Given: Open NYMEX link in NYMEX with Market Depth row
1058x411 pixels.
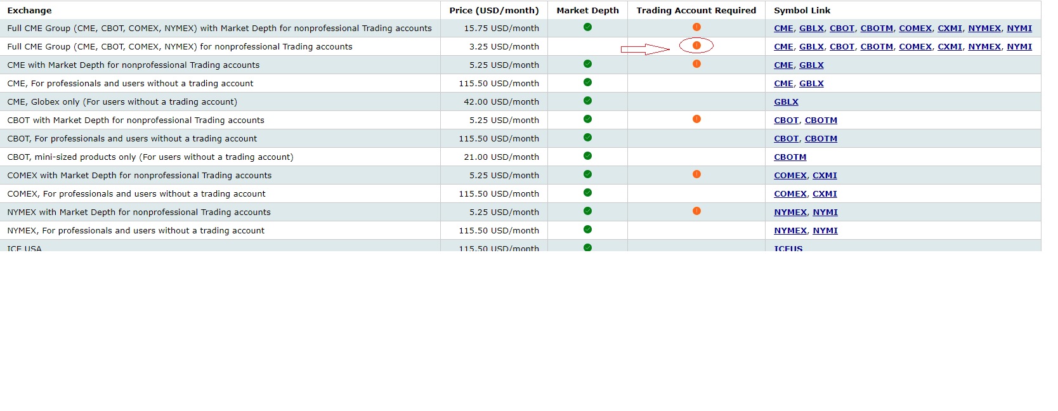Looking at the screenshot, I should [x=790, y=212].
